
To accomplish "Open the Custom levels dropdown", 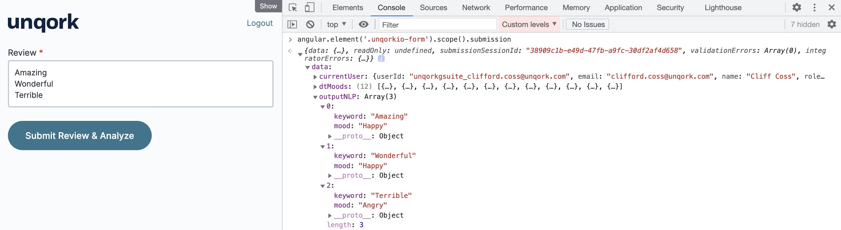I will [x=529, y=24].
